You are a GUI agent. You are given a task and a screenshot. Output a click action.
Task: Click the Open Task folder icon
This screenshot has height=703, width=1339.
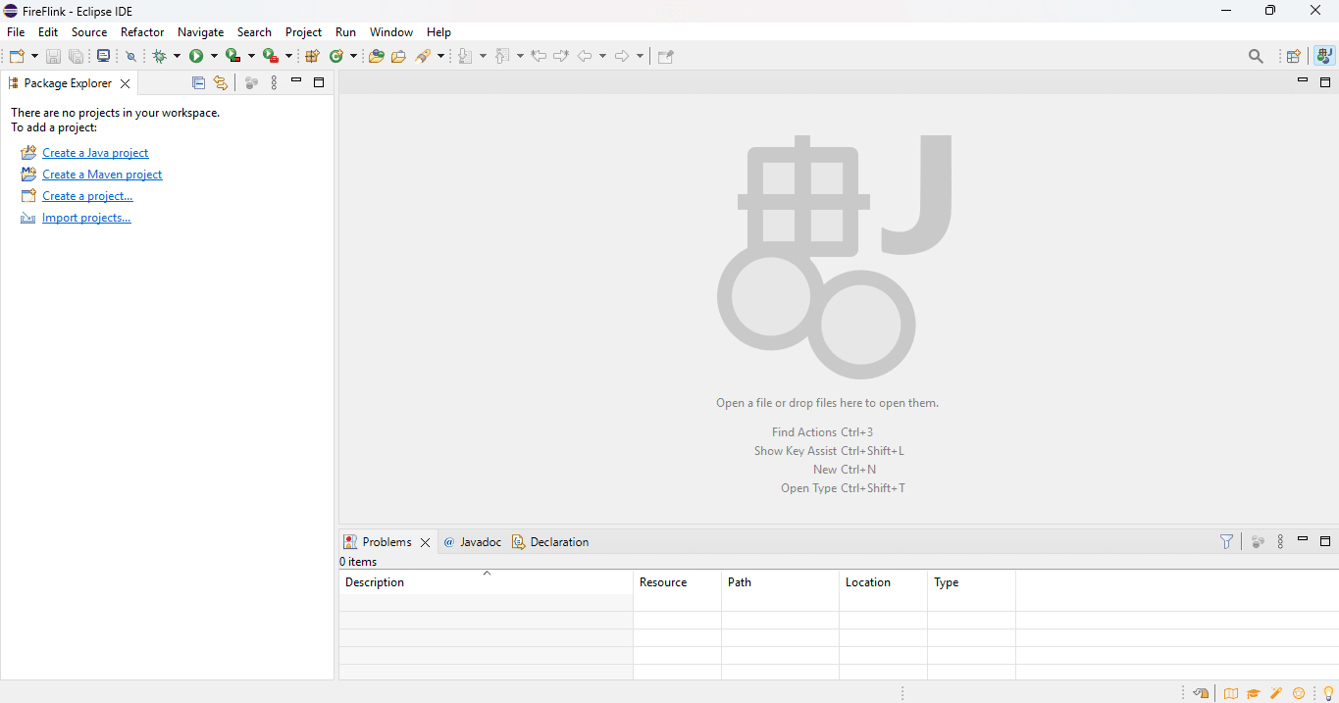click(x=398, y=56)
